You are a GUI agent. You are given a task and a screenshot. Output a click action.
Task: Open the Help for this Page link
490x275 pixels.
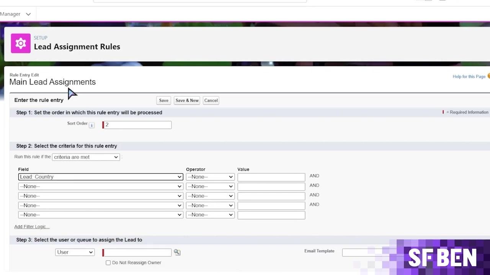click(x=469, y=77)
